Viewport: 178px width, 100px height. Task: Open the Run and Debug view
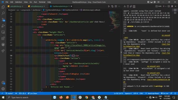pyautogui.click(x=3, y=26)
